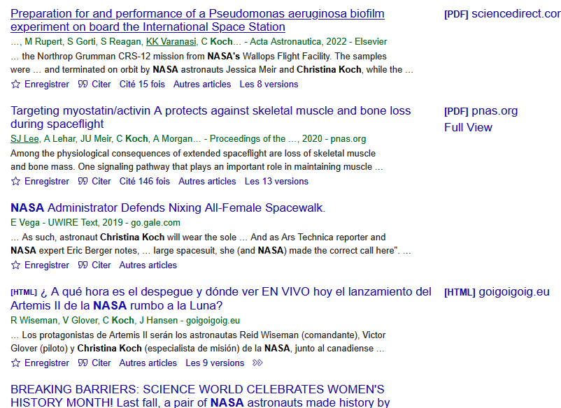Click Enregistrer under the myostatin/activin result

[x=46, y=182]
